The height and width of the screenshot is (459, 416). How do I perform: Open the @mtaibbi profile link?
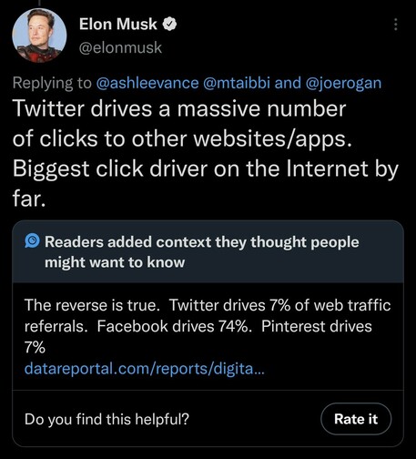coord(237,83)
